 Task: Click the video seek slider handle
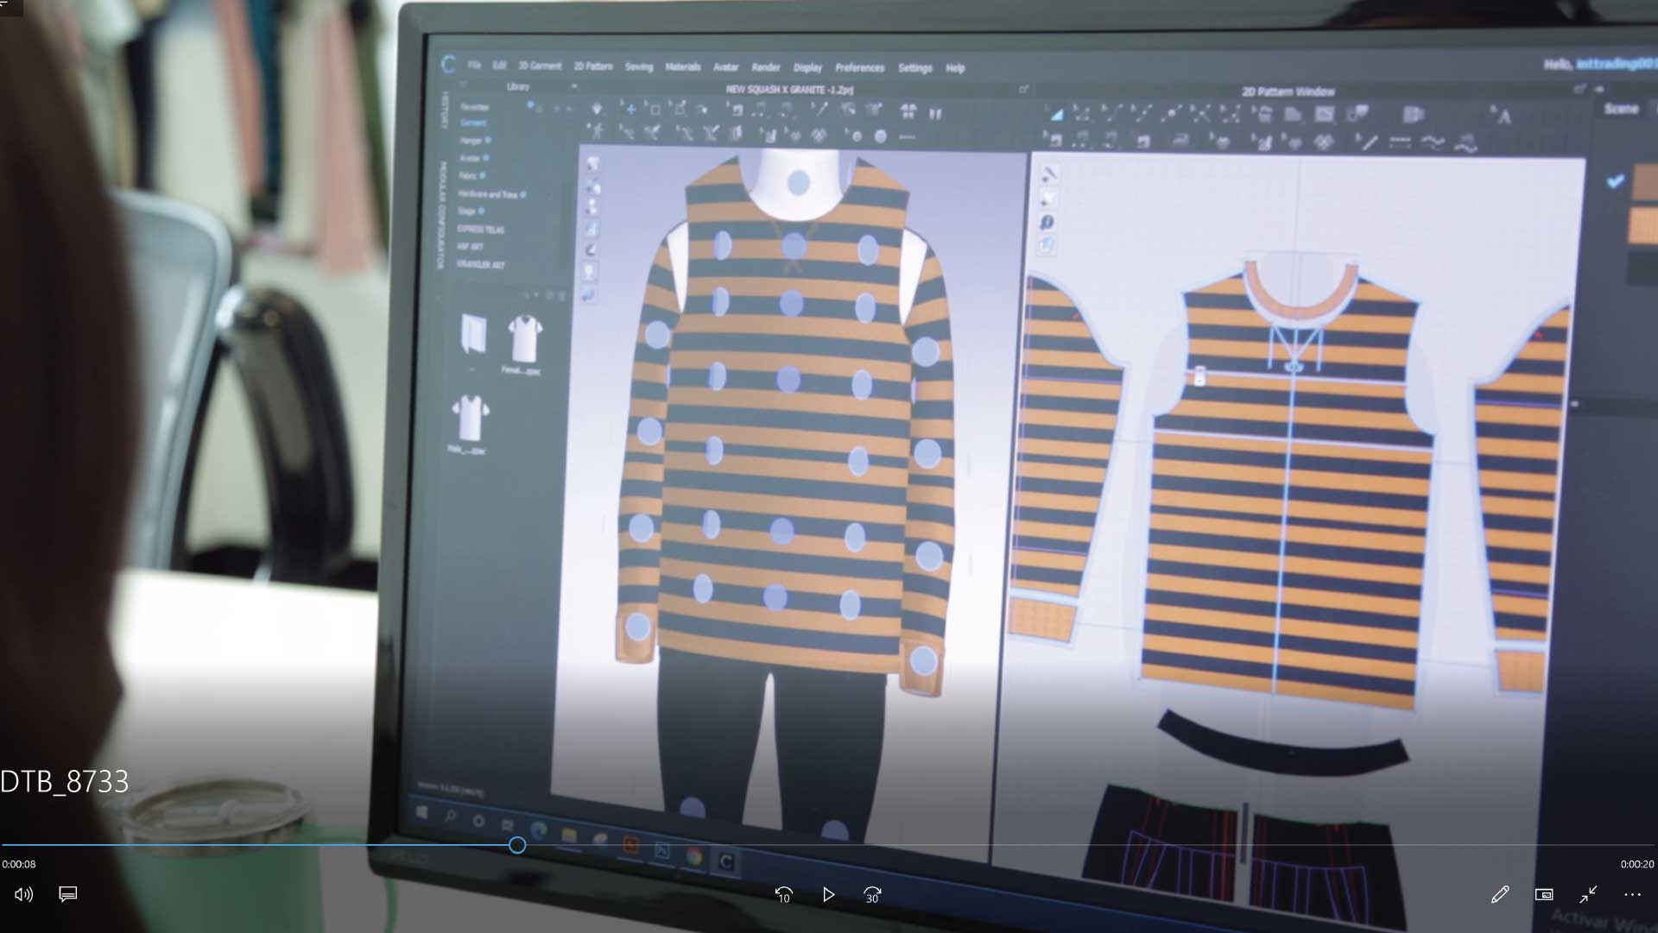pyautogui.click(x=517, y=846)
